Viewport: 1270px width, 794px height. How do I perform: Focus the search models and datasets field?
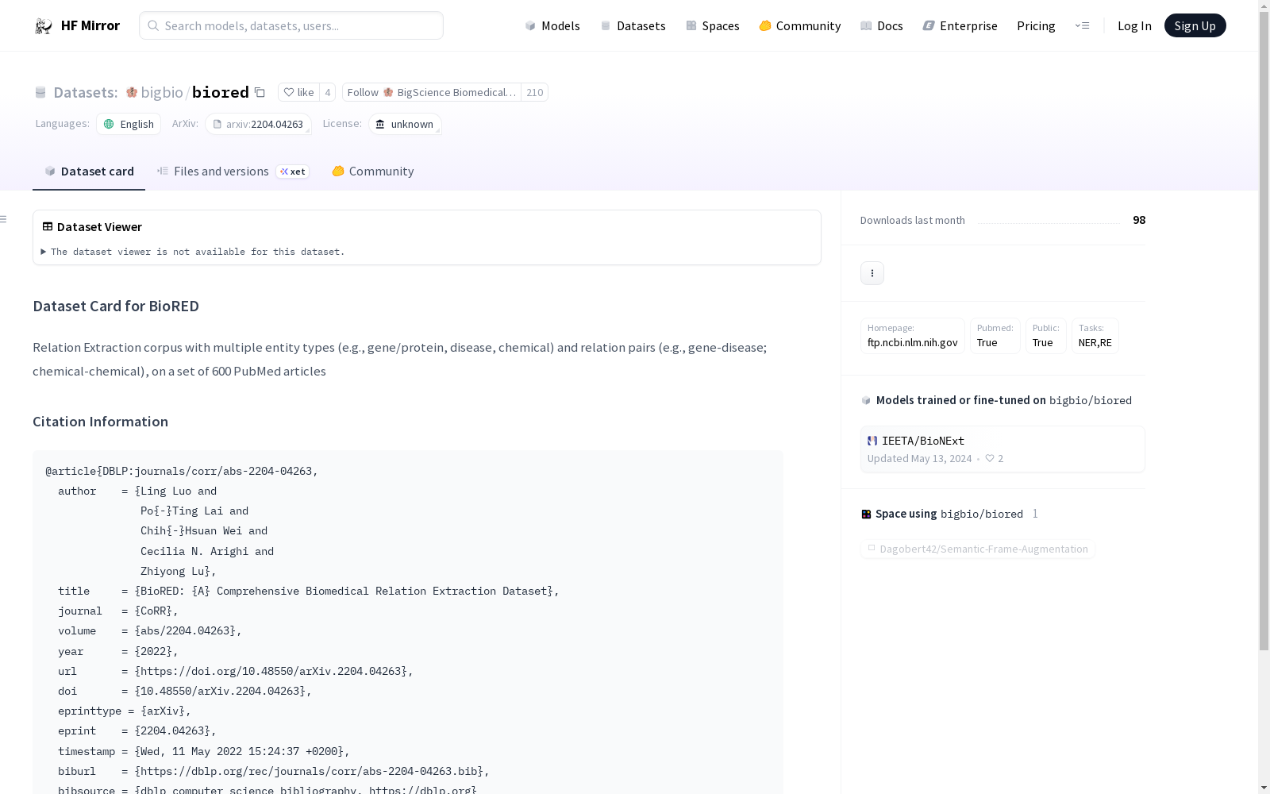pos(291,25)
